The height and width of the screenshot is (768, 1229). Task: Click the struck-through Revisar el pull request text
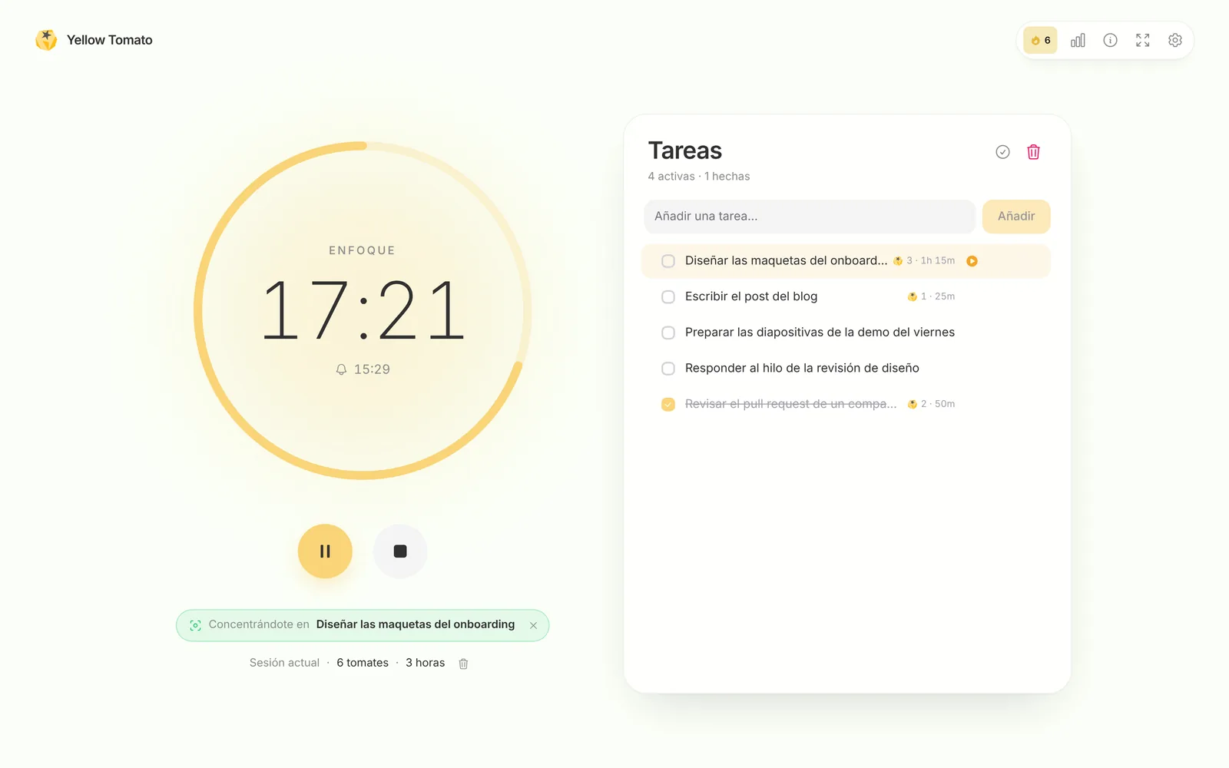790,404
